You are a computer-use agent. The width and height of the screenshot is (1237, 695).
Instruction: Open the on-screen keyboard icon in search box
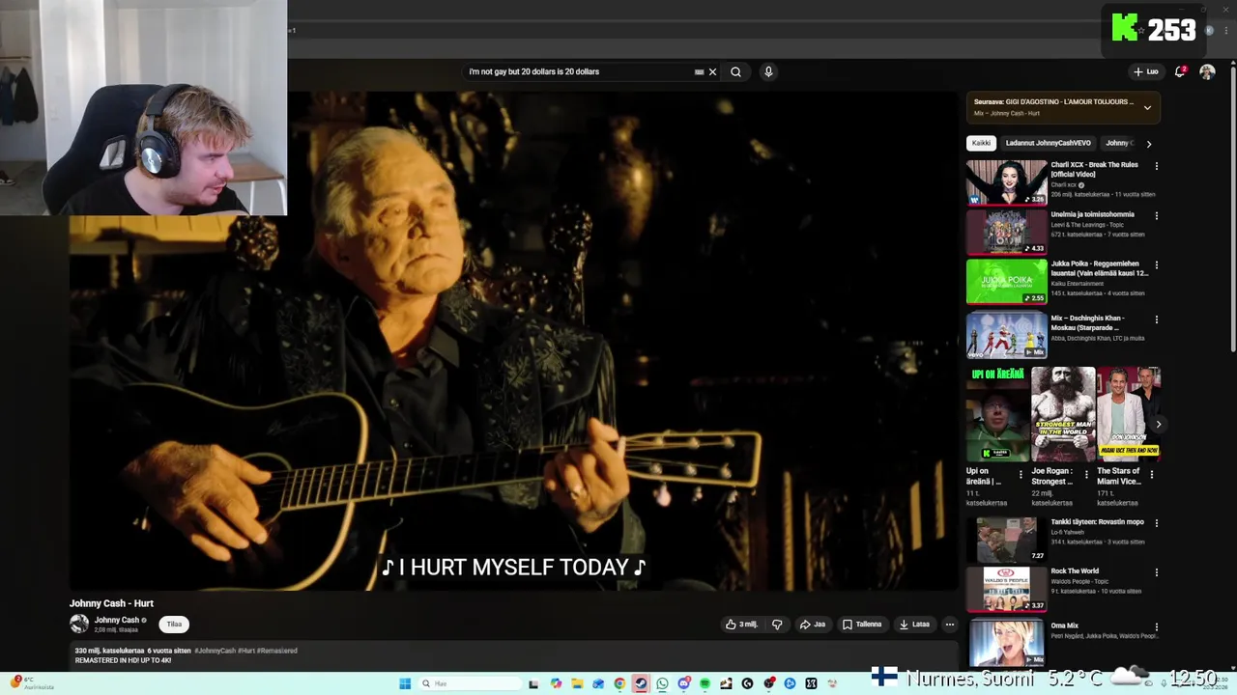click(699, 71)
